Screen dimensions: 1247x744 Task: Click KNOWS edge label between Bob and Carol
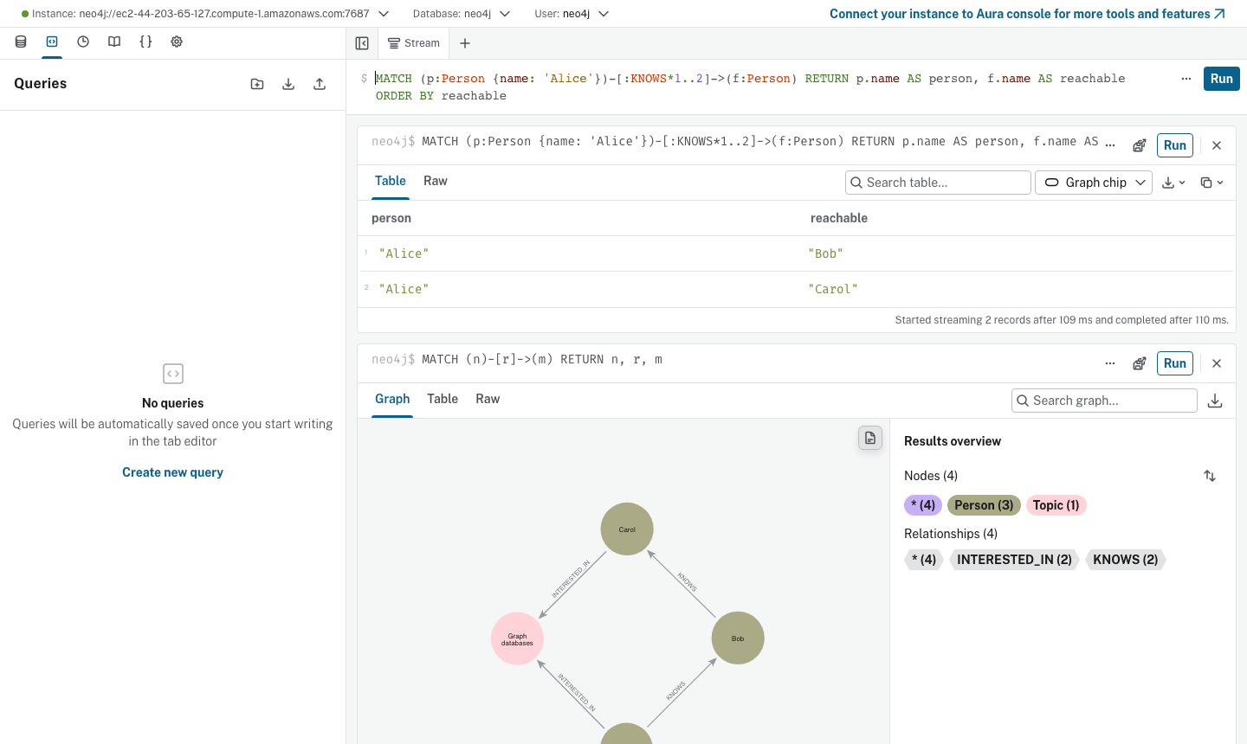click(x=687, y=581)
